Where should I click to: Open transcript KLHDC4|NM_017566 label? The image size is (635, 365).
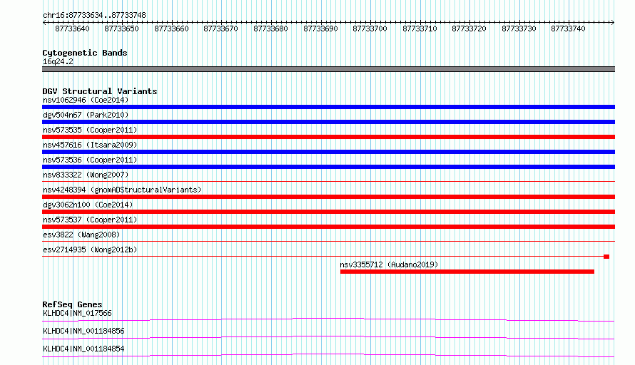77,313
